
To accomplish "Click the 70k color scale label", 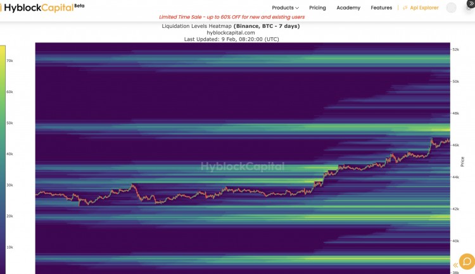I will 9,61.
